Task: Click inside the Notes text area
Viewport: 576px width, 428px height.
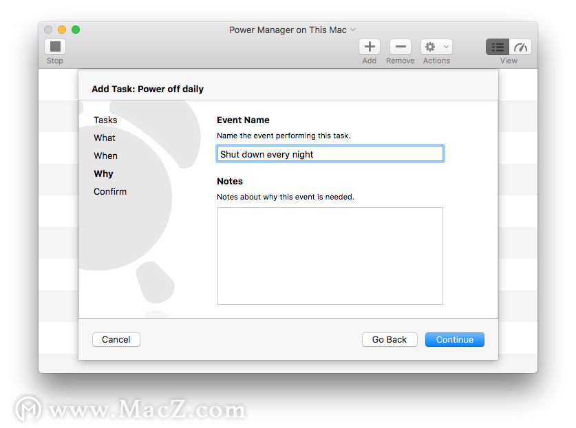Action: [330, 256]
